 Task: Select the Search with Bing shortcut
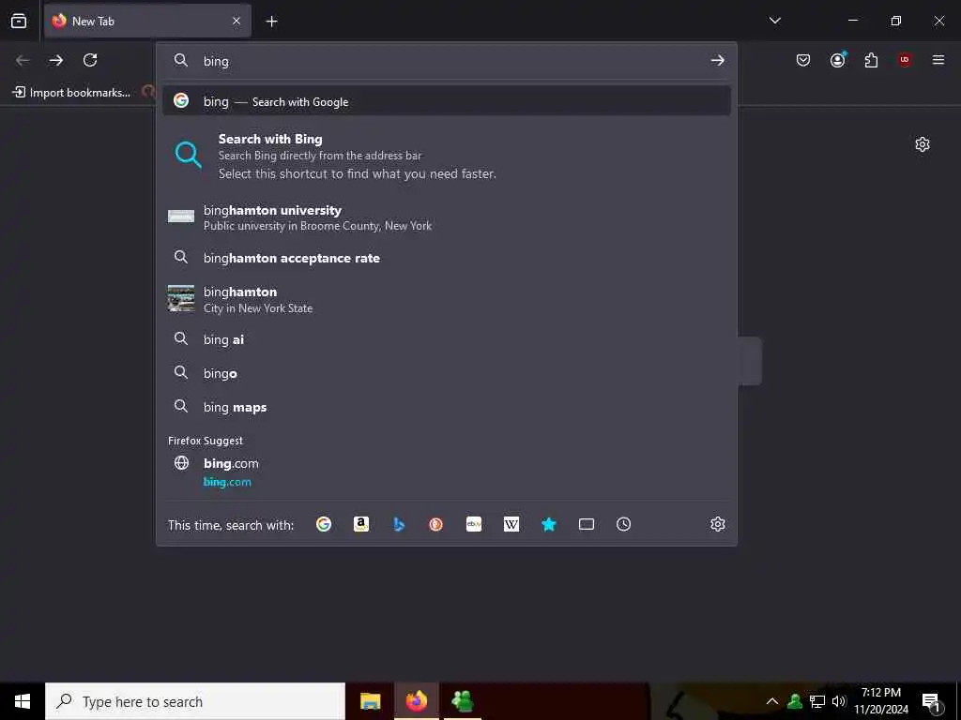click(446, 157)
